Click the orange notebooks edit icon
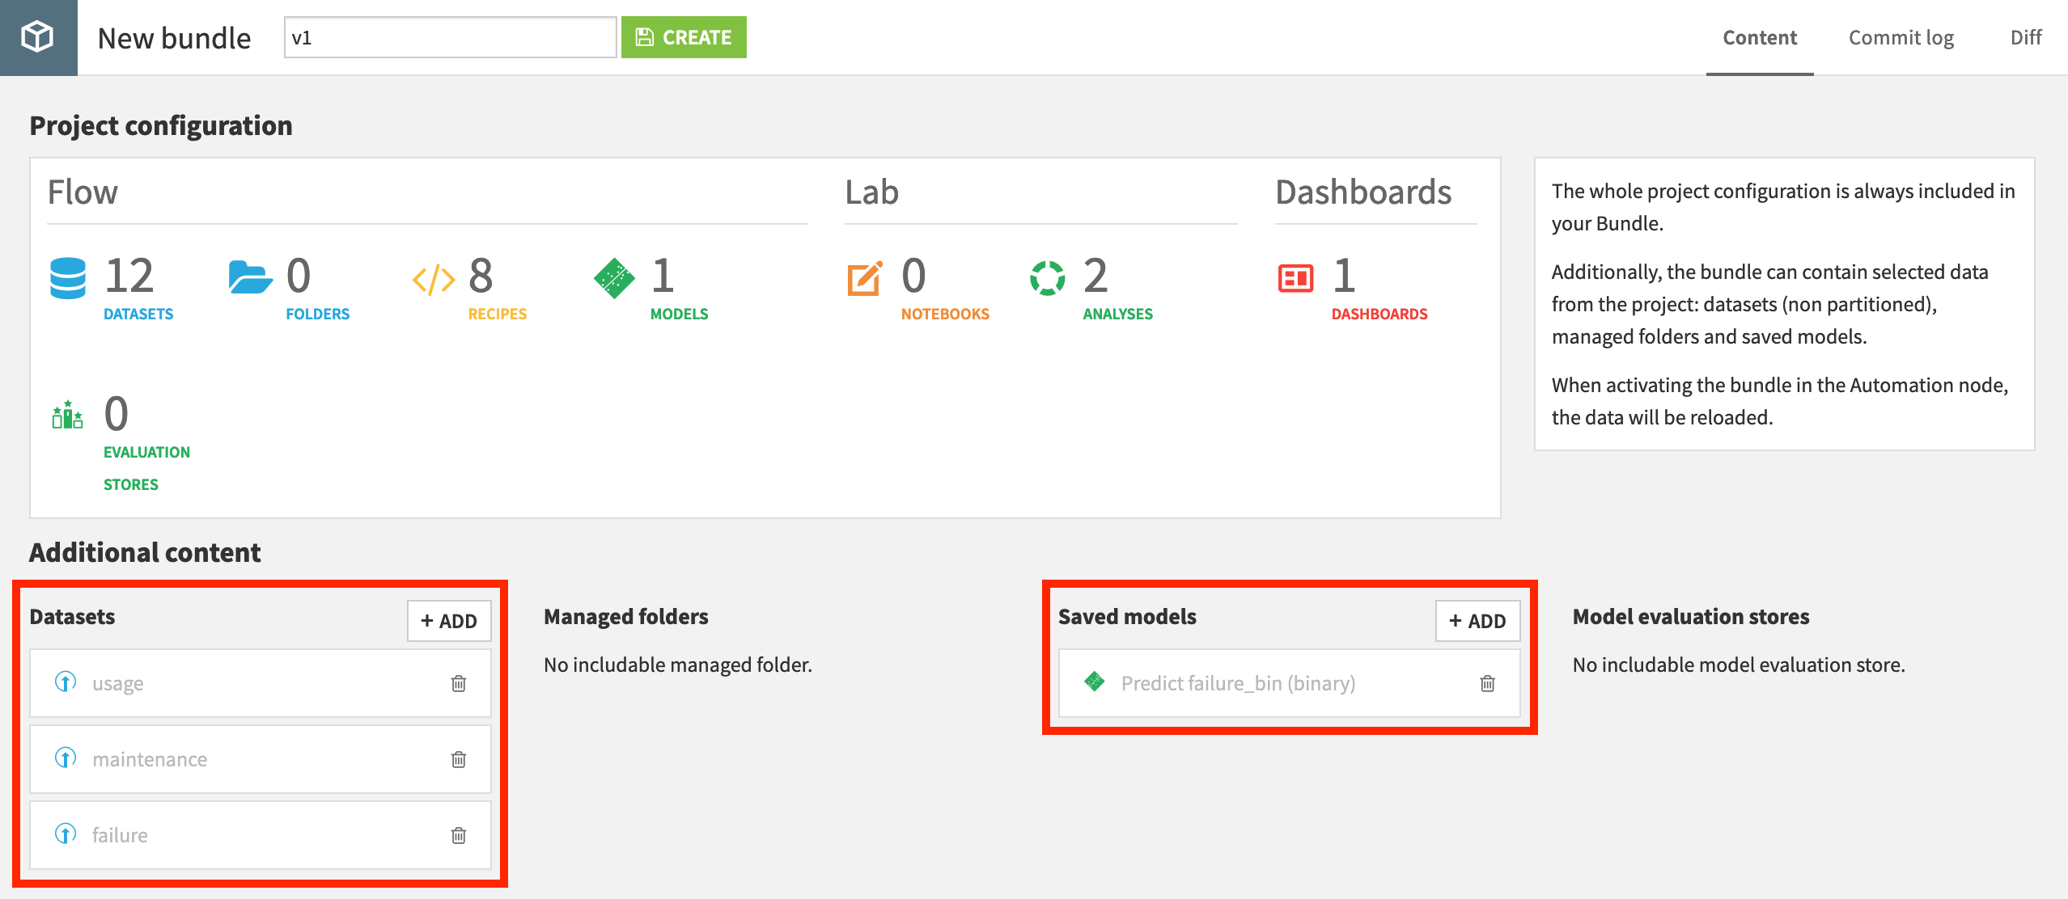 pos(864,278)
